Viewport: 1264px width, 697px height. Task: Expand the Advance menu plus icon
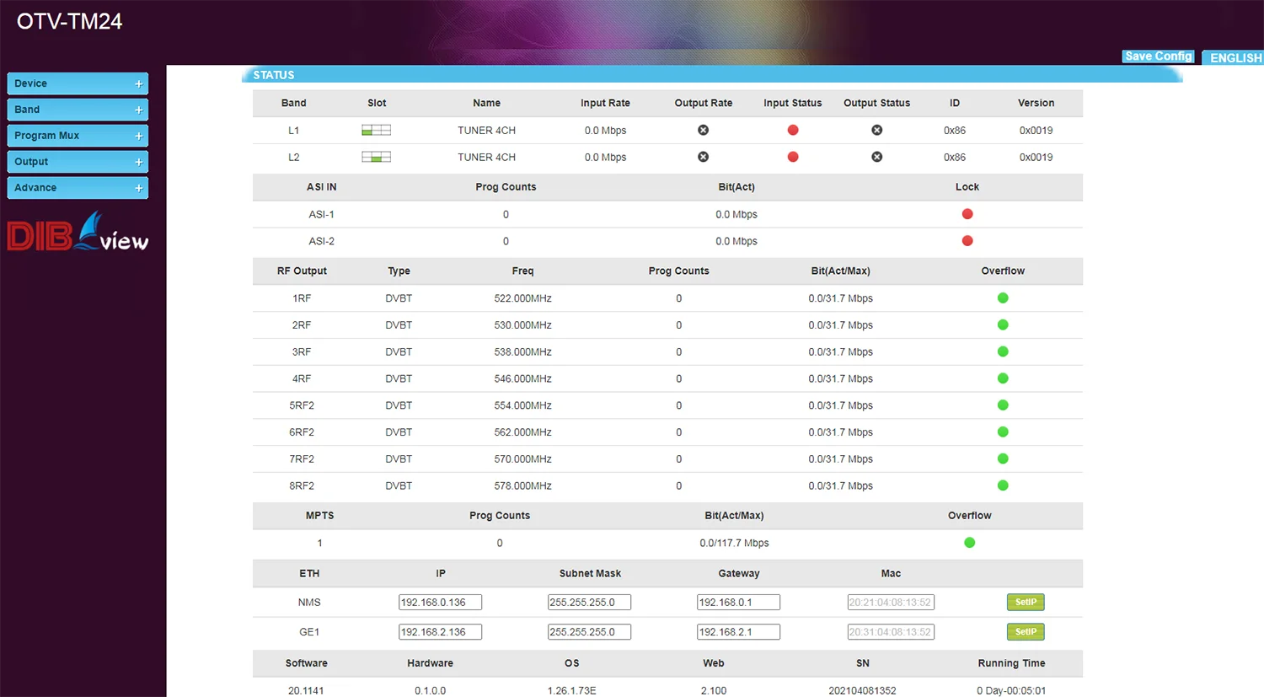[x=139, y=189]
